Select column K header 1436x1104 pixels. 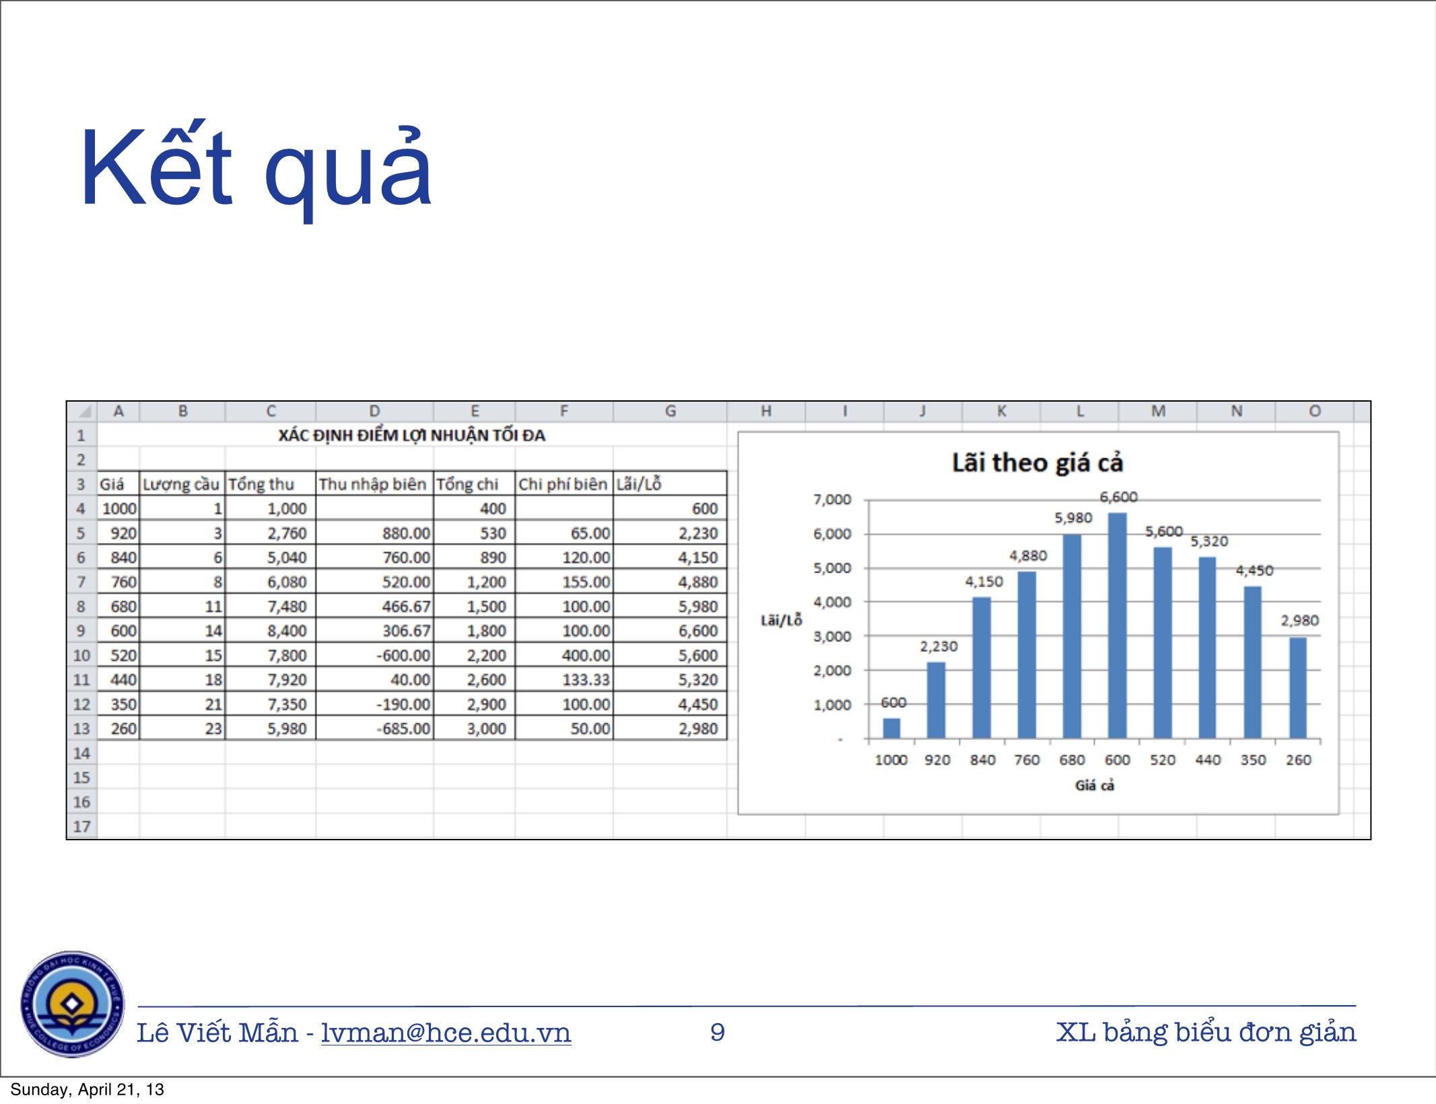coord(1001,412)
